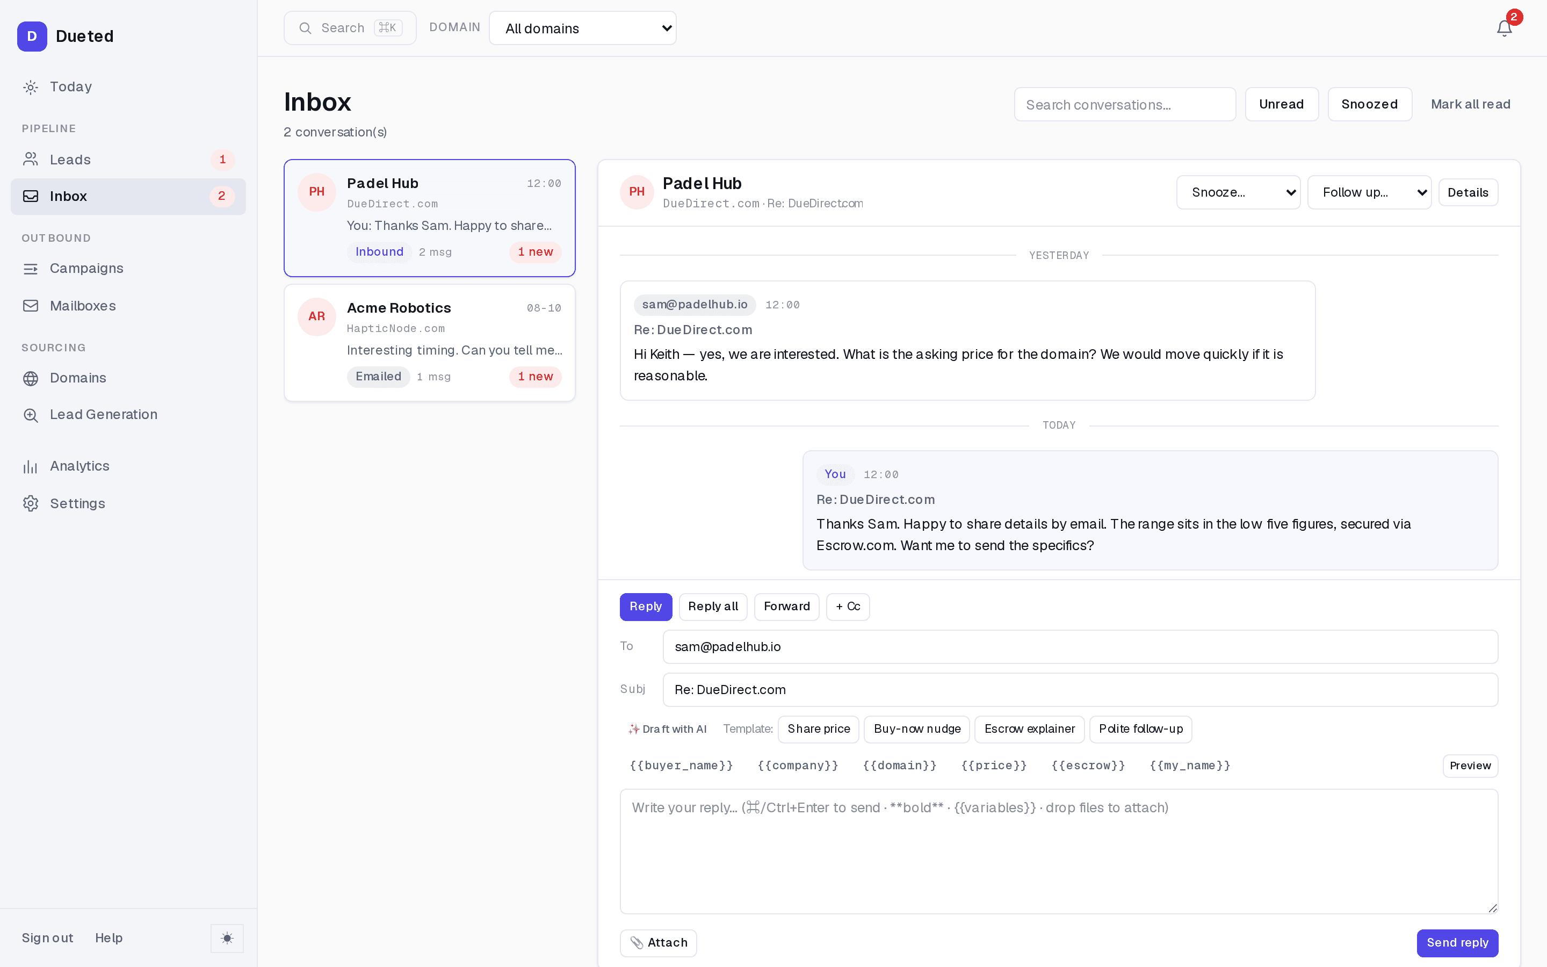Focus the top Search ⌘K box
1547x967 pixels.
click(350, 28)
